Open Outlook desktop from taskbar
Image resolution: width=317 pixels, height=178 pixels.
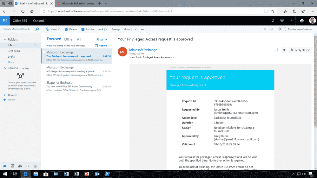[x=97, y=174]
